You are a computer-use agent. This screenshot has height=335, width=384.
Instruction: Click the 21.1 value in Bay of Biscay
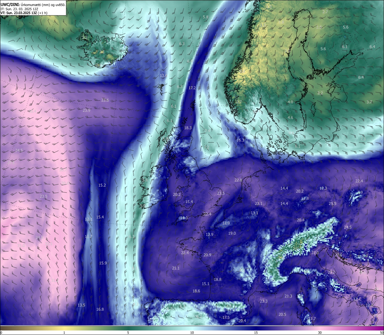176,268
